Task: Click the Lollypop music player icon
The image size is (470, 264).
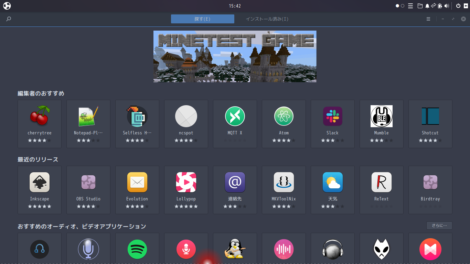Action: [186, 182]
